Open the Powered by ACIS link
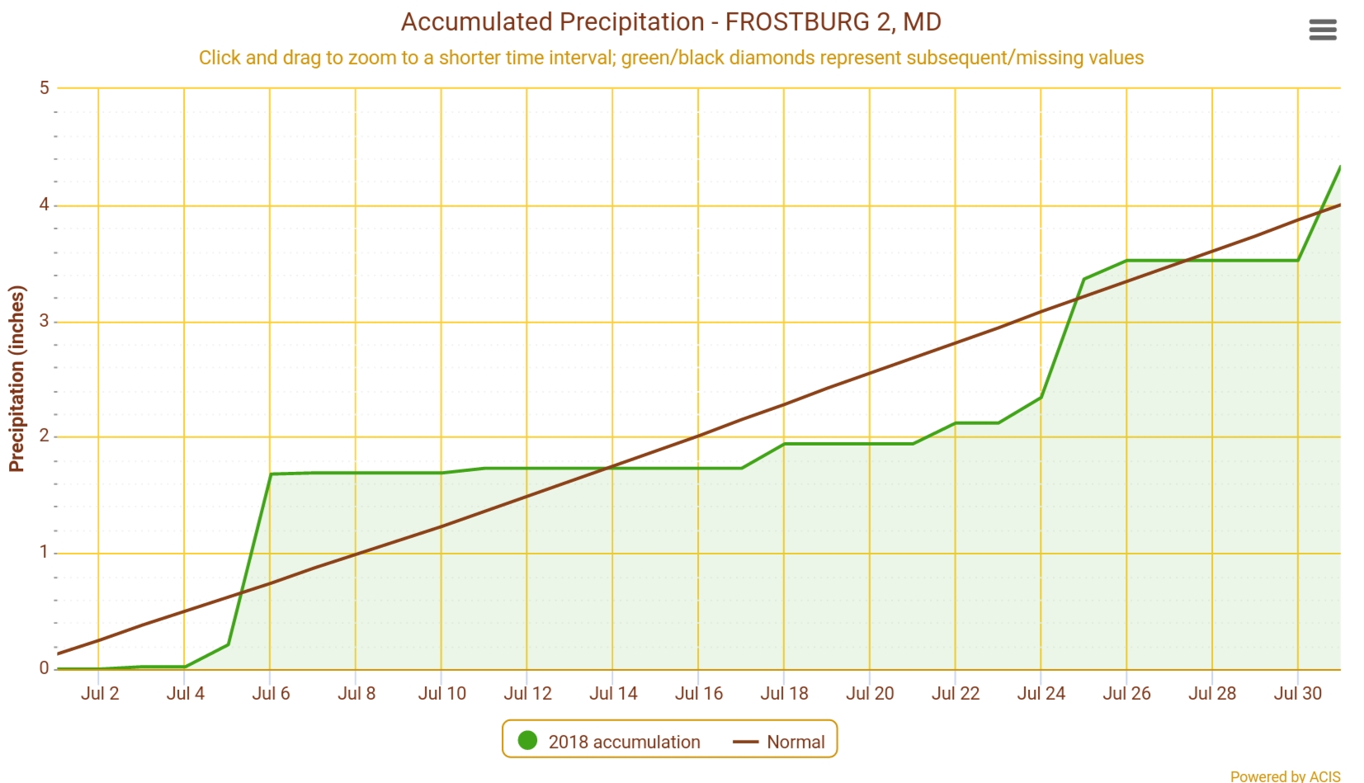 [1285, 776]
